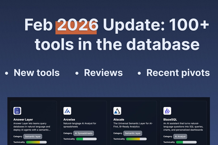Select the AI Analyst category tag

pos(180,137)
